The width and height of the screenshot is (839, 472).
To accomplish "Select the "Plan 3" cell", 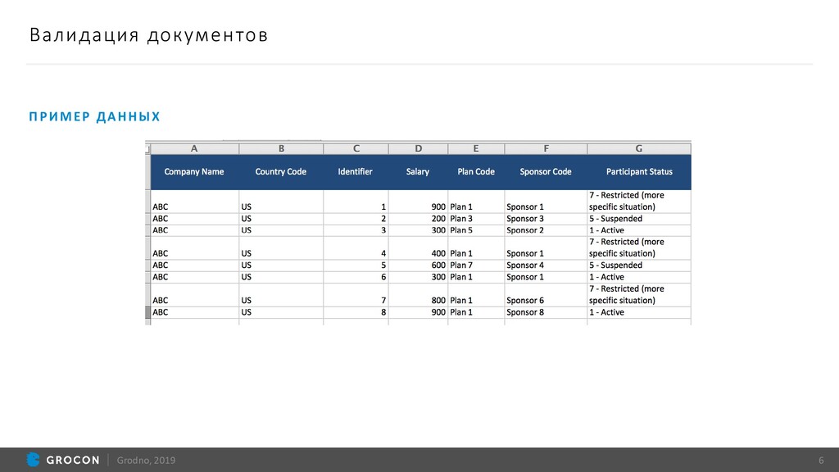I will (476, 219).
